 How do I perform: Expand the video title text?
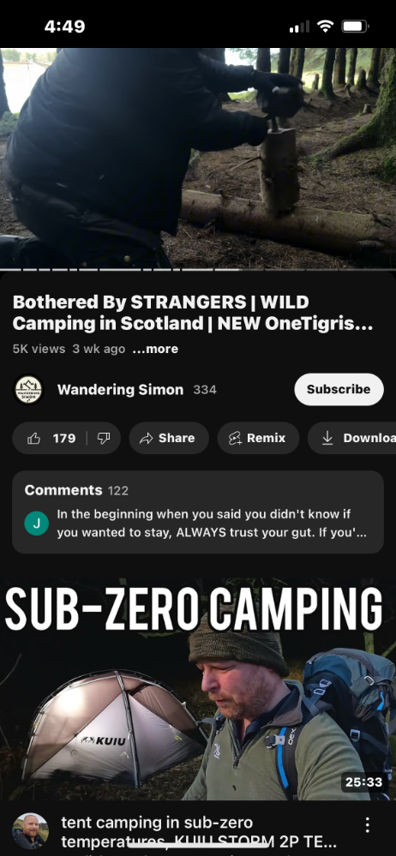point(192,313)
